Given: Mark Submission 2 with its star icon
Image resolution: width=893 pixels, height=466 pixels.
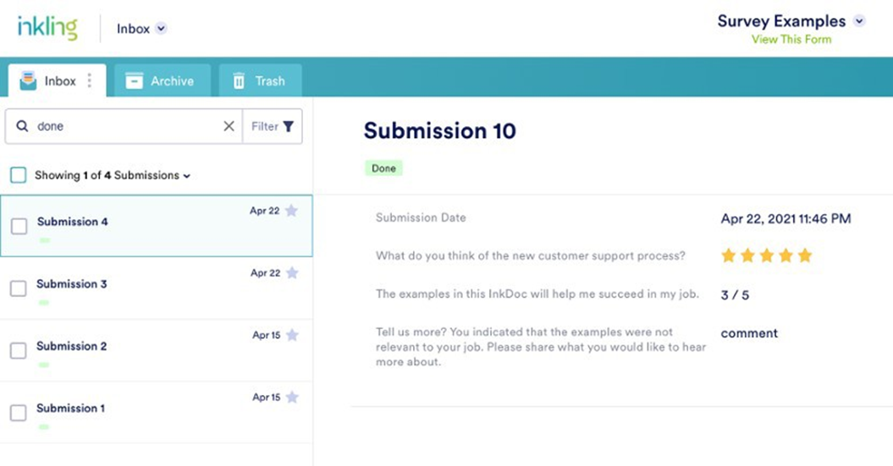Looking at the screenshot, I should pyautogui.click(x=292, y=335).
